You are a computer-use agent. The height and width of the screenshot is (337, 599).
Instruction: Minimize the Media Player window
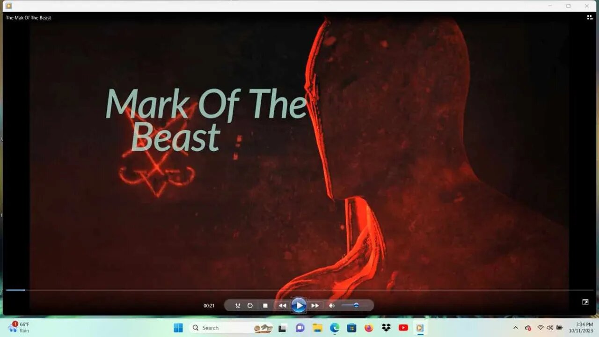point(550,6)
